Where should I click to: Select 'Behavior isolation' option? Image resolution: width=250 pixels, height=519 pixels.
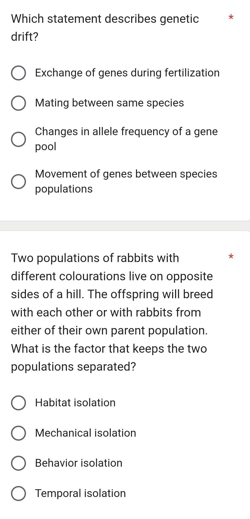point(18,463)
